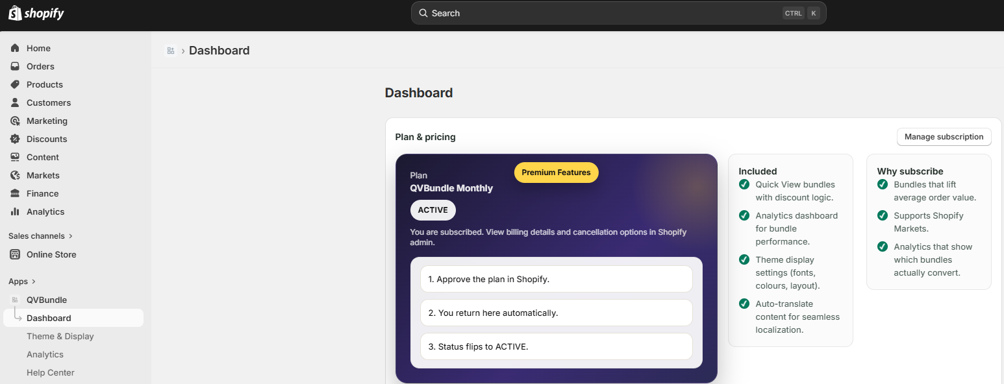The width and height of the screenshot is (1004, 384).
Task: Focus the Search field in top bar
Action: [618, 13]
